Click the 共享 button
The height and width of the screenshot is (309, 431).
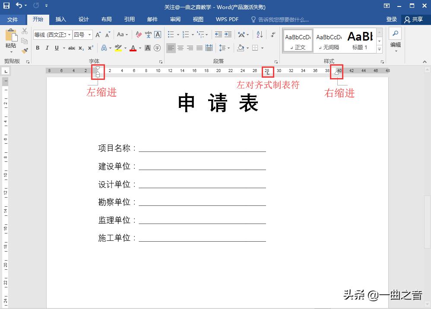click(414, 19)
